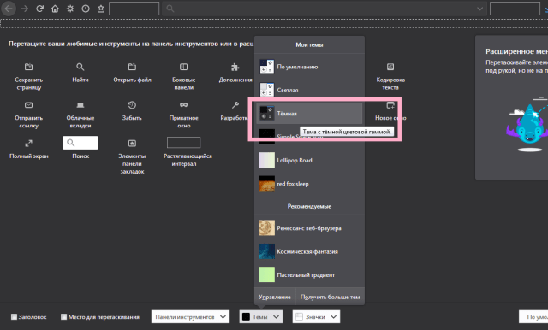Click the Forward arrow in the toolbar
548x330 pixels.
24,9
